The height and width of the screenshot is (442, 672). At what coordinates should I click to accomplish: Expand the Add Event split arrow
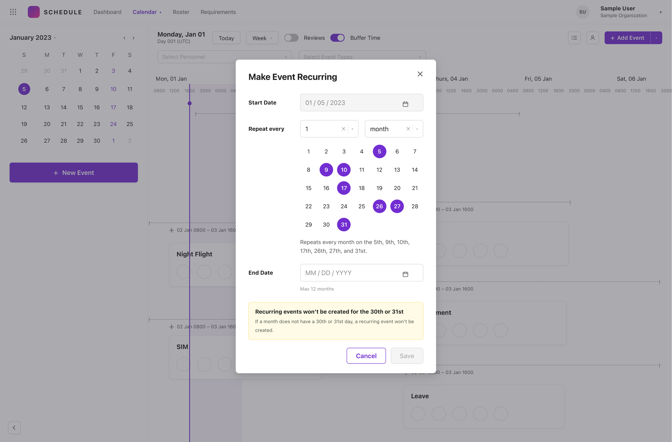click(656, 38)
